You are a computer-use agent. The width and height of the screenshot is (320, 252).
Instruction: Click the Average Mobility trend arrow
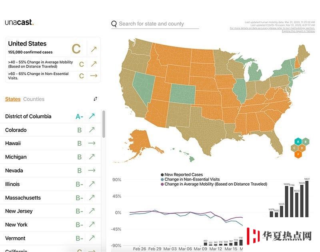[94, 64]
